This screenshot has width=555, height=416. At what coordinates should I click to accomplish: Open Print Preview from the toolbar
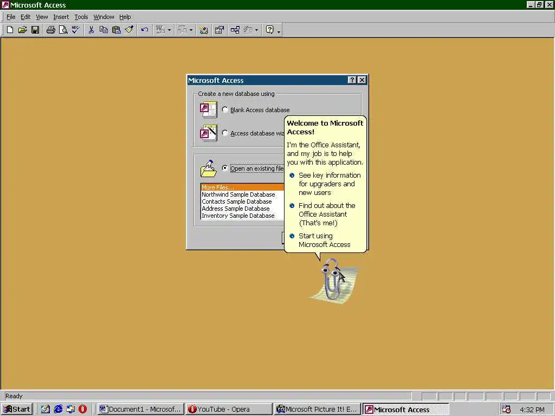(63, 30)
